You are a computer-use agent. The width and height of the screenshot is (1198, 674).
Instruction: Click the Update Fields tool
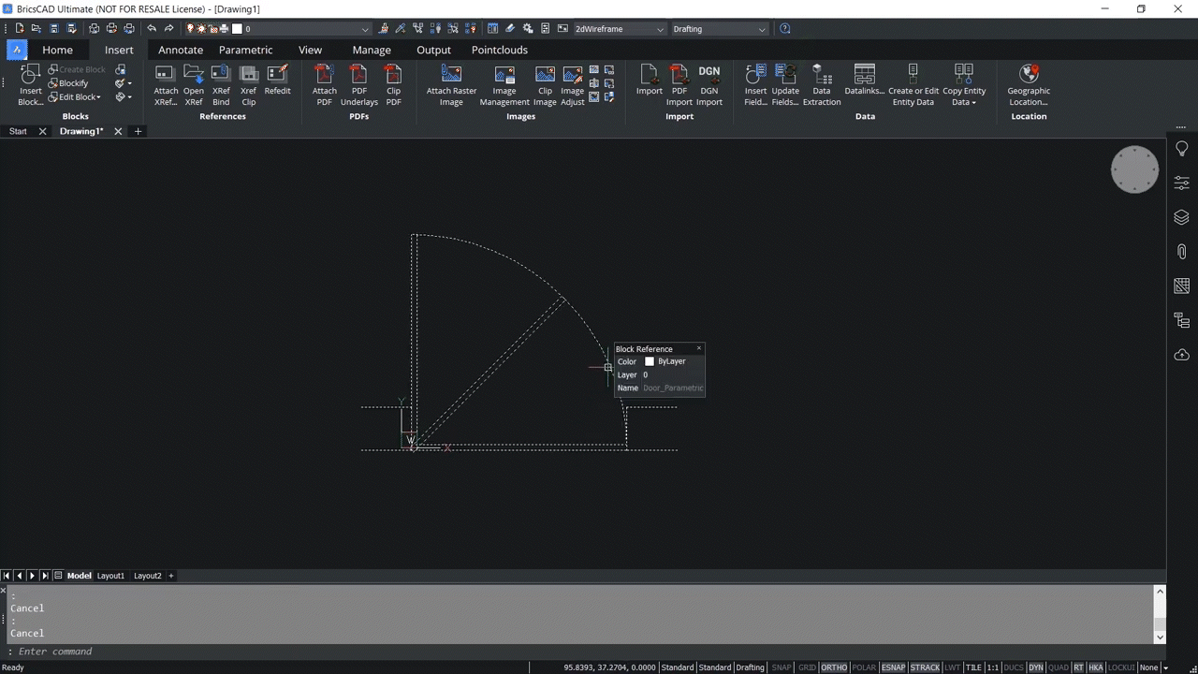click(785, 85)
